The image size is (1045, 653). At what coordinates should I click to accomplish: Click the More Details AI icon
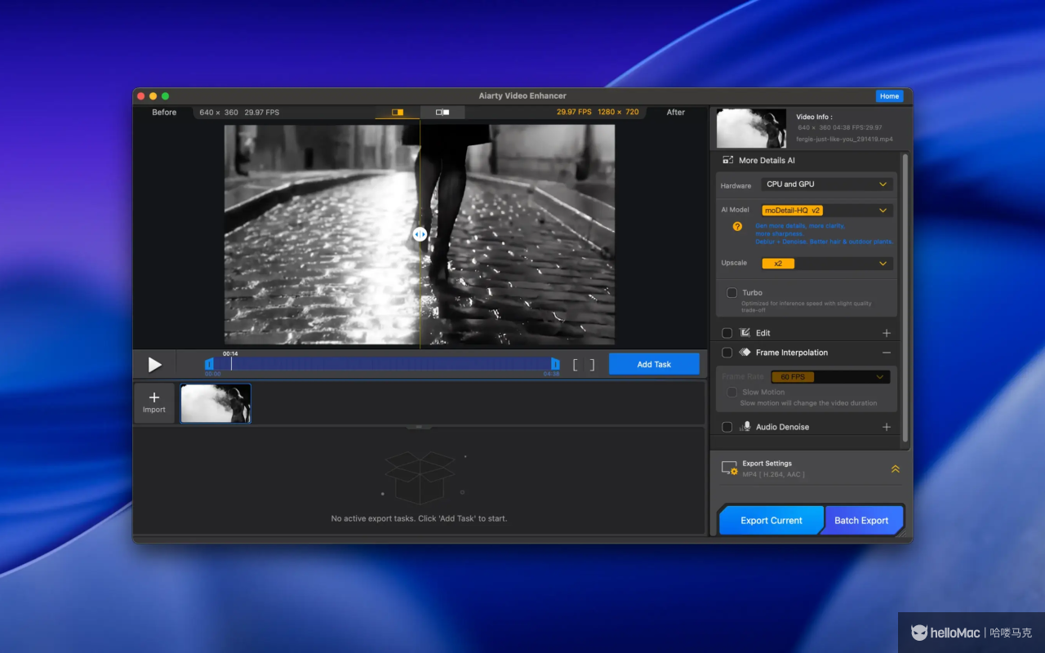727,160
